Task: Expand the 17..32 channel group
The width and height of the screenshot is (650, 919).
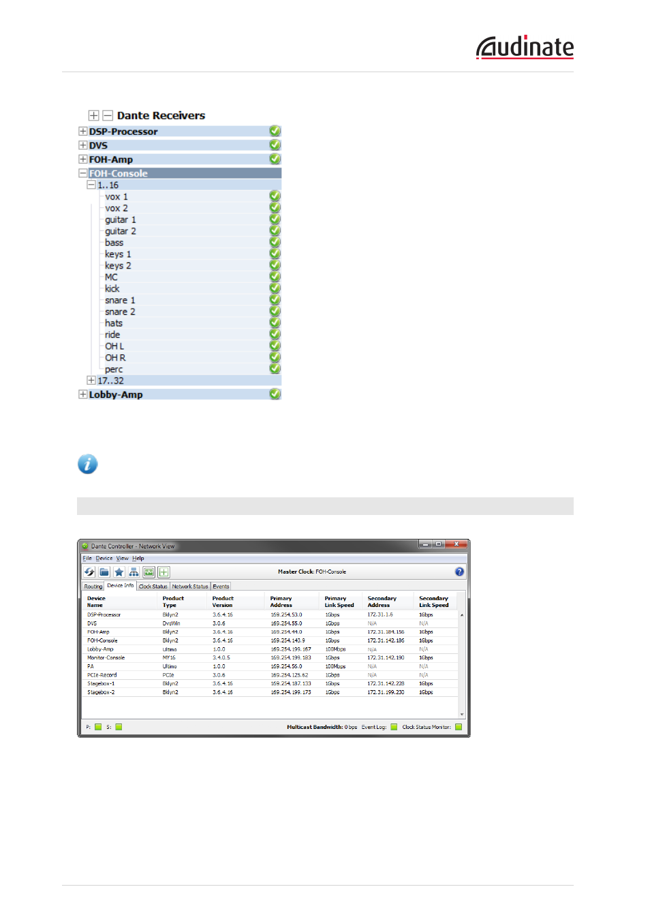Action: tap(91, 380)
